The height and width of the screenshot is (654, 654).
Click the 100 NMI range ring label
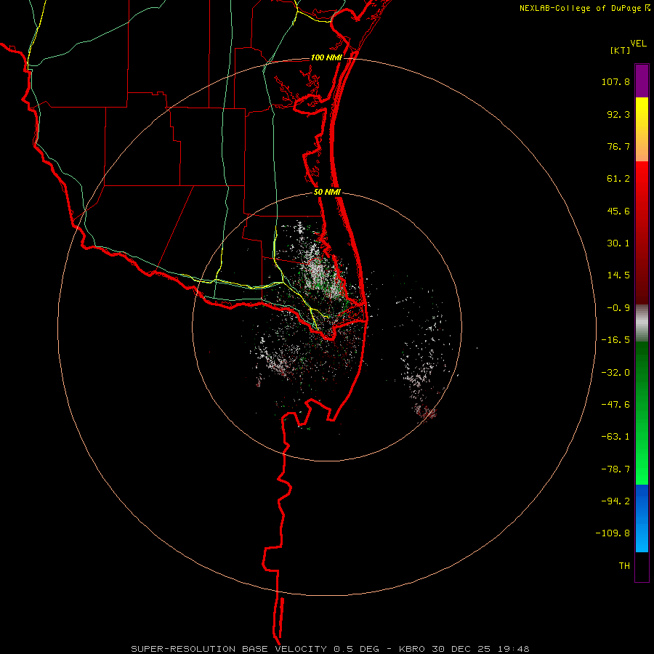[326, 57]
